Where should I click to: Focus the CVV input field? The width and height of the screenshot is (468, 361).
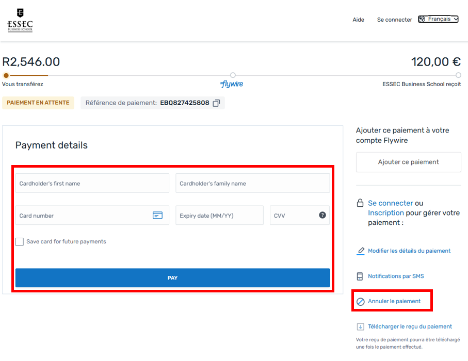click(x=300, y=215)
